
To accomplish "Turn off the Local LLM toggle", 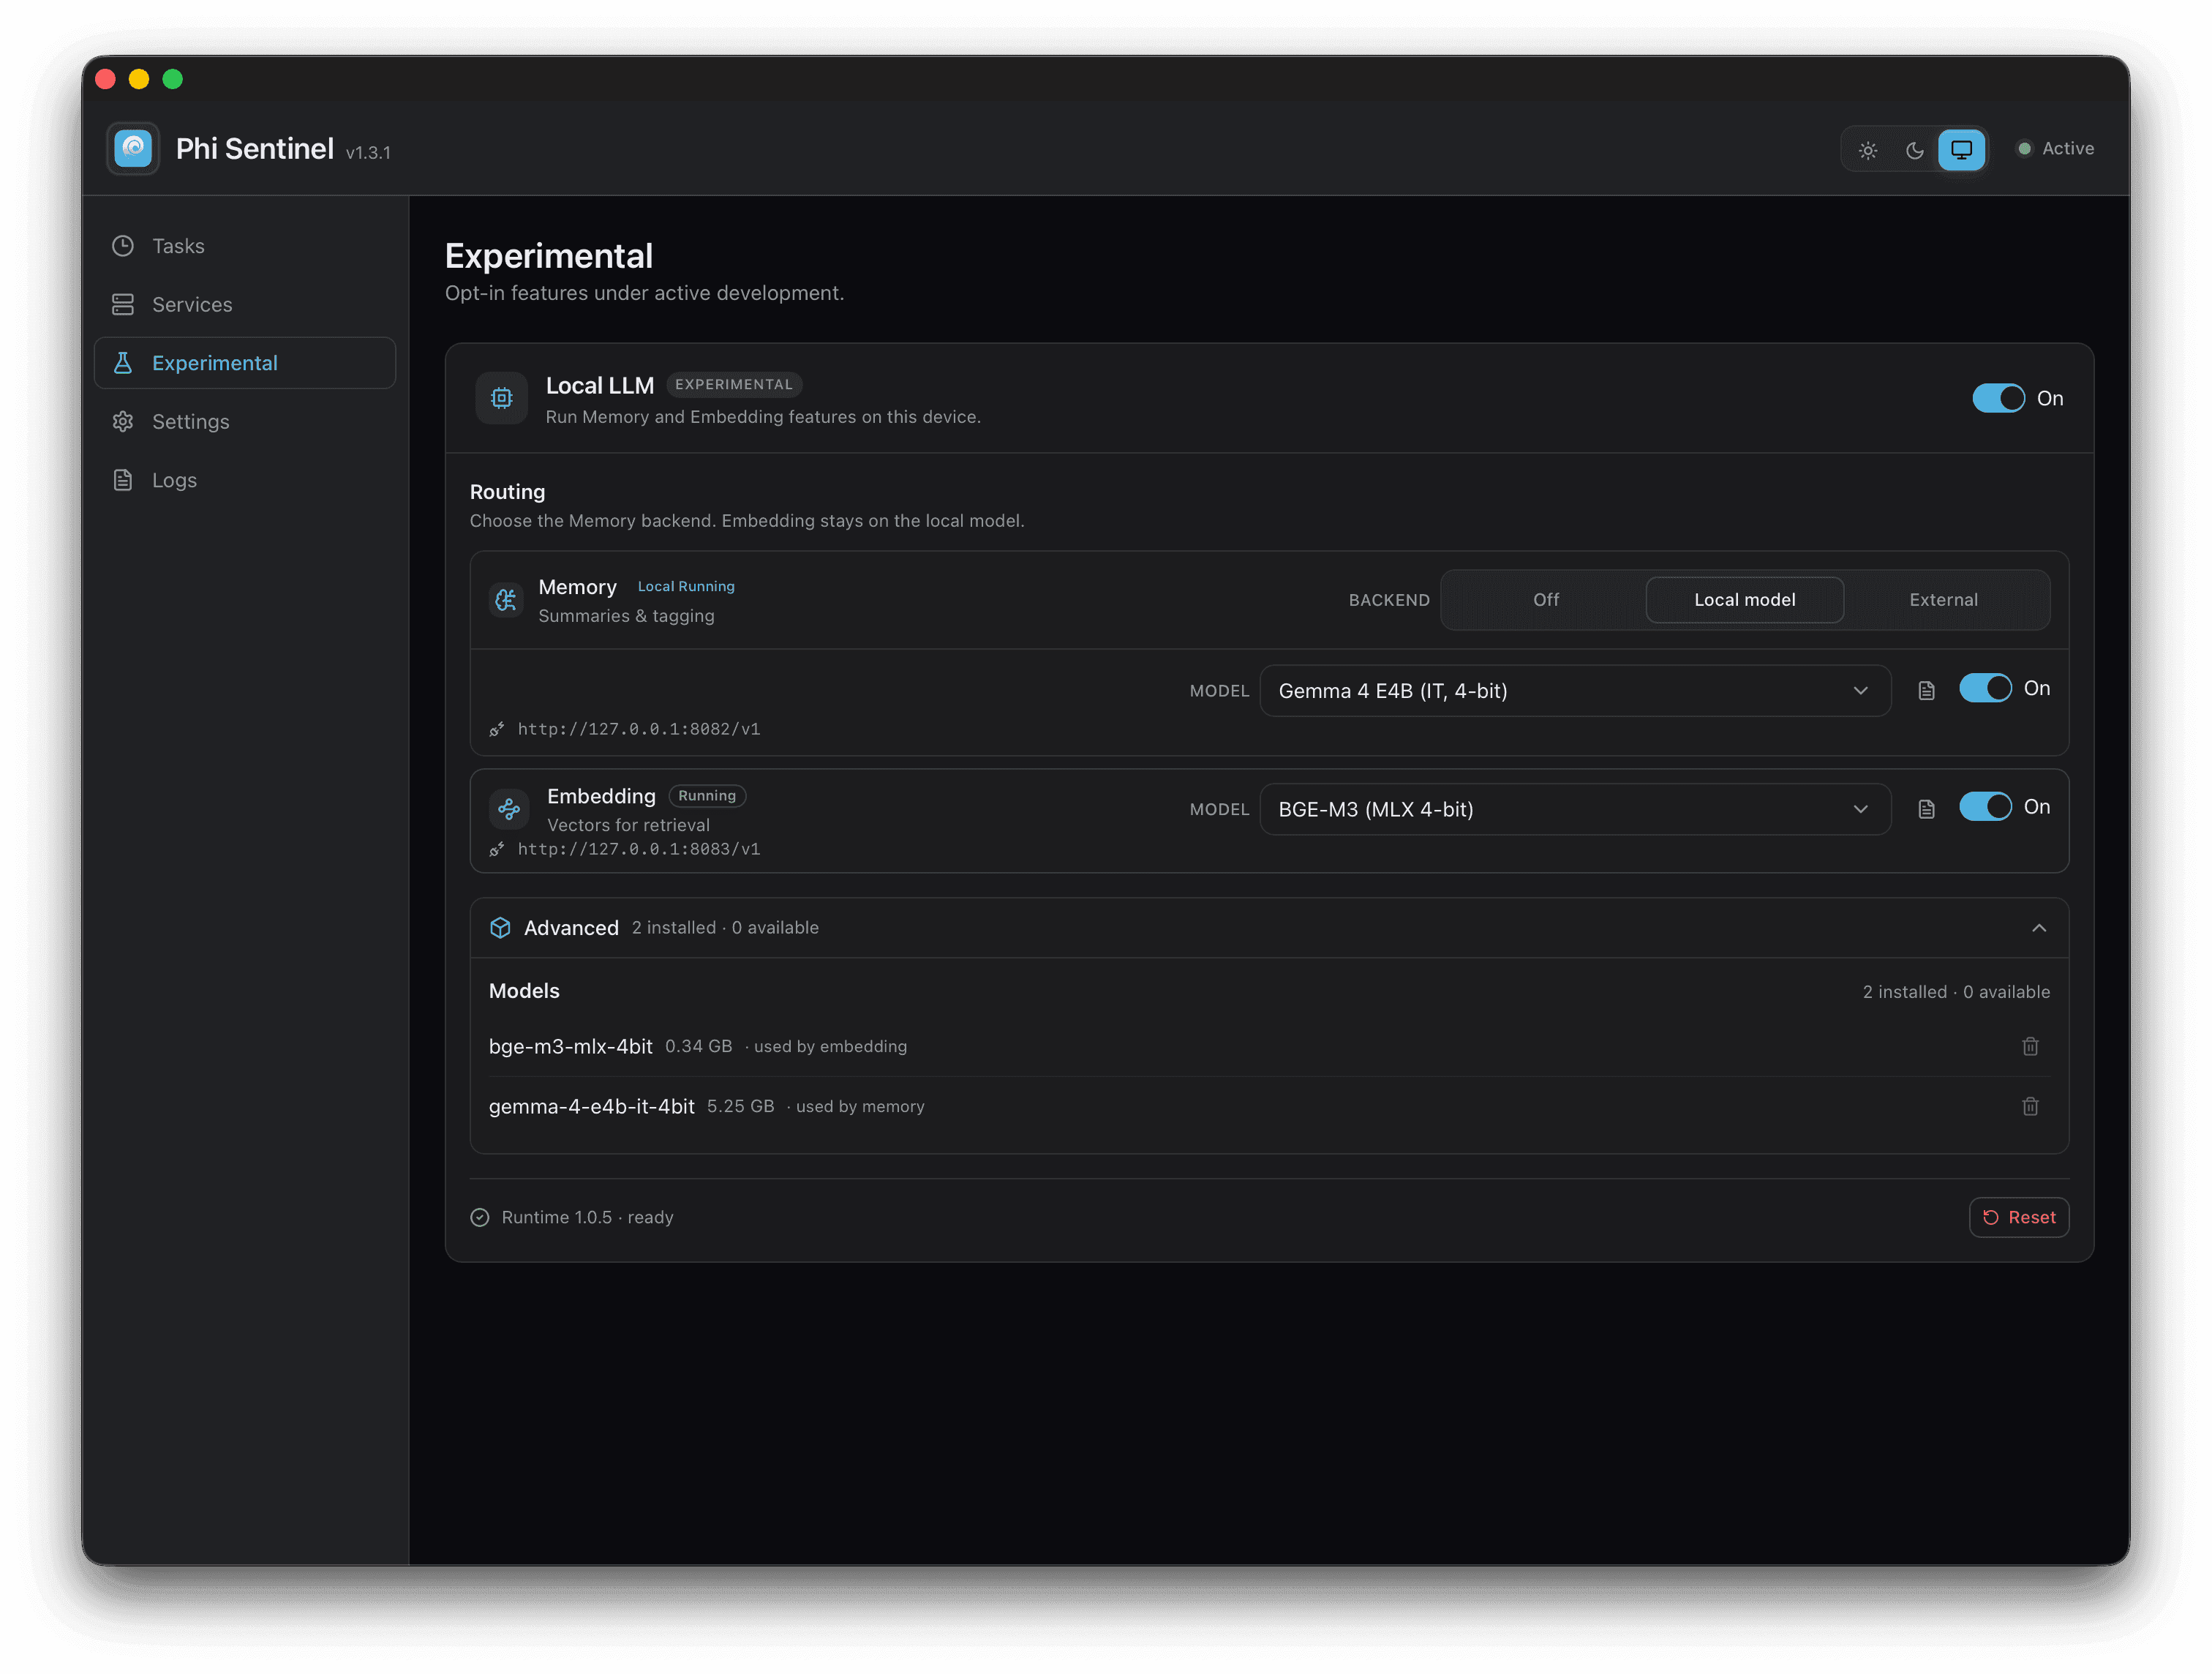I will pos(1998,398).
